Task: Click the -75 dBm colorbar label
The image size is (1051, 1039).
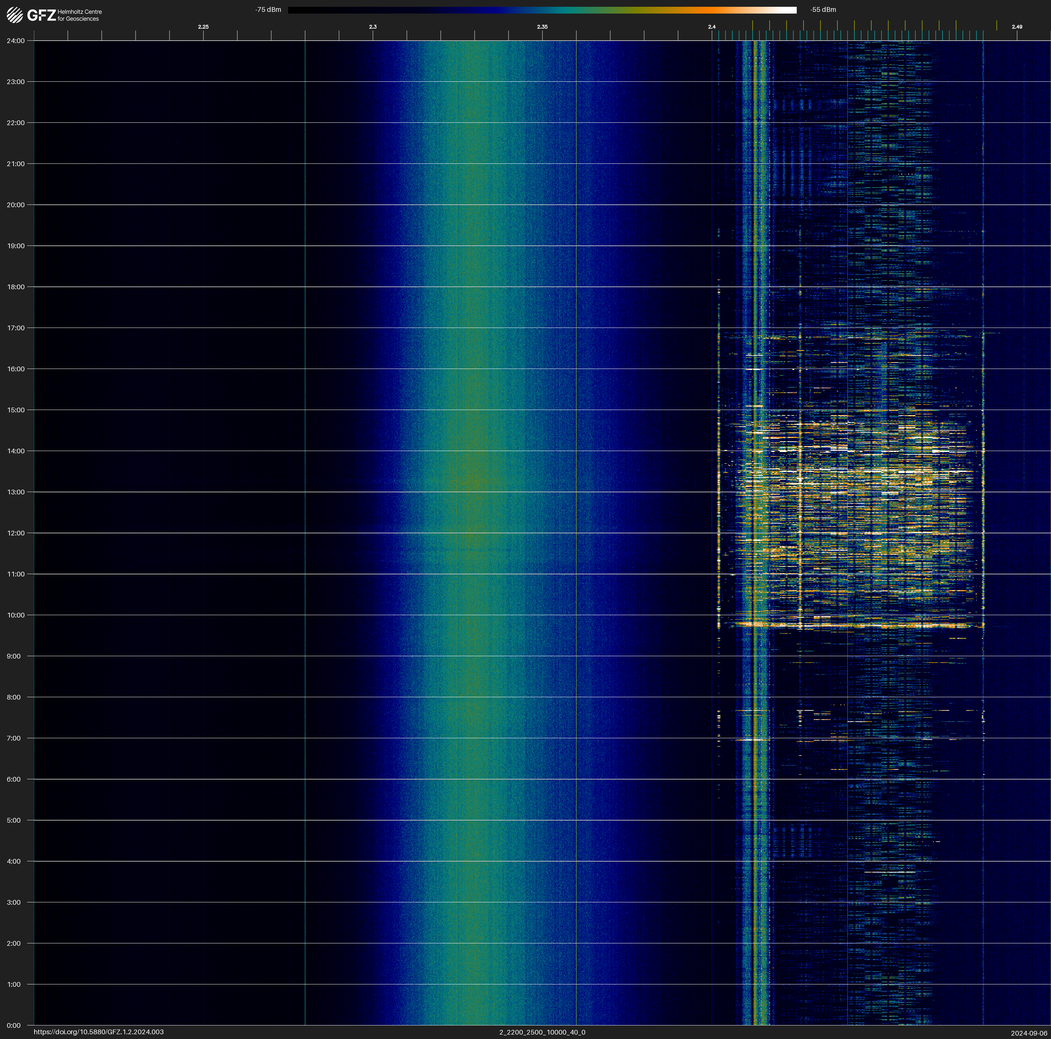Action: (268, 10)
